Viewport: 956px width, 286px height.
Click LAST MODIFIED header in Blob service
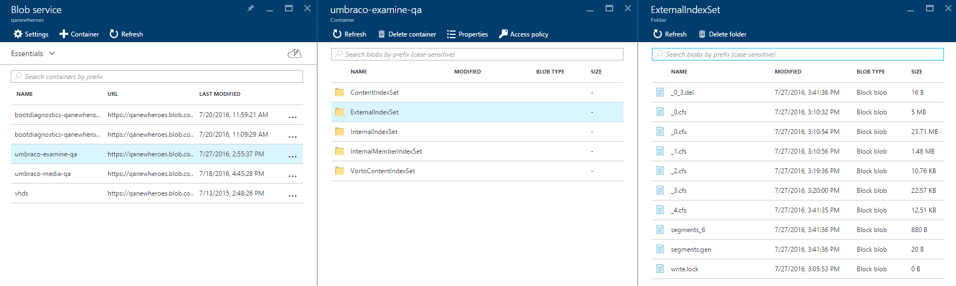(x=219, y=94)
